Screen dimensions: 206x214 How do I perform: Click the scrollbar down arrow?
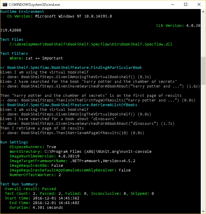click(203, 211)
